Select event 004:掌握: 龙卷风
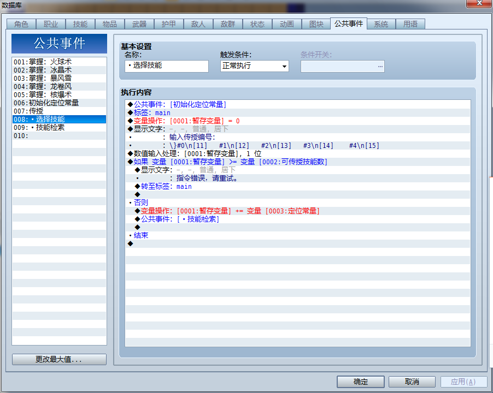493x393 pixels. coord(59,86)
